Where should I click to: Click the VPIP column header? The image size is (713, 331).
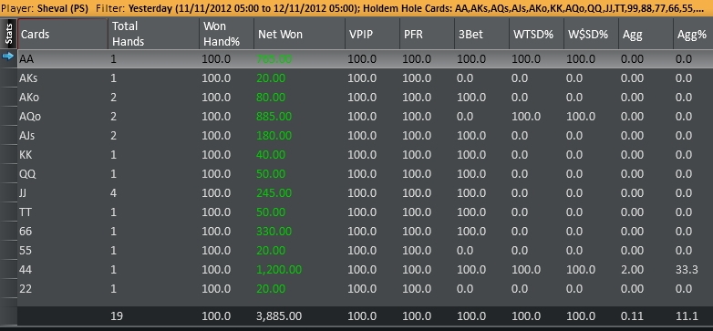372,34
